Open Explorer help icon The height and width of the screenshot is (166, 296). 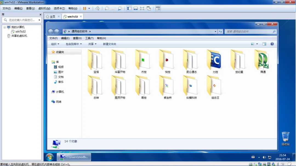(272, 44)
